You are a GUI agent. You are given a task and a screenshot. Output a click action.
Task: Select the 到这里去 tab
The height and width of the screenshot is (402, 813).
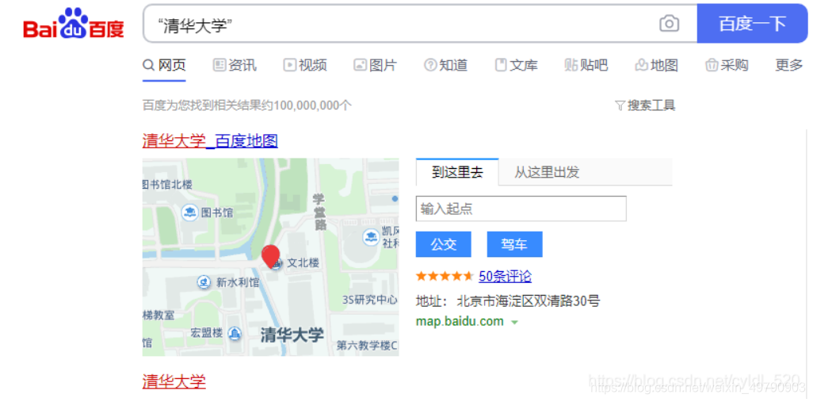[457, 172]
